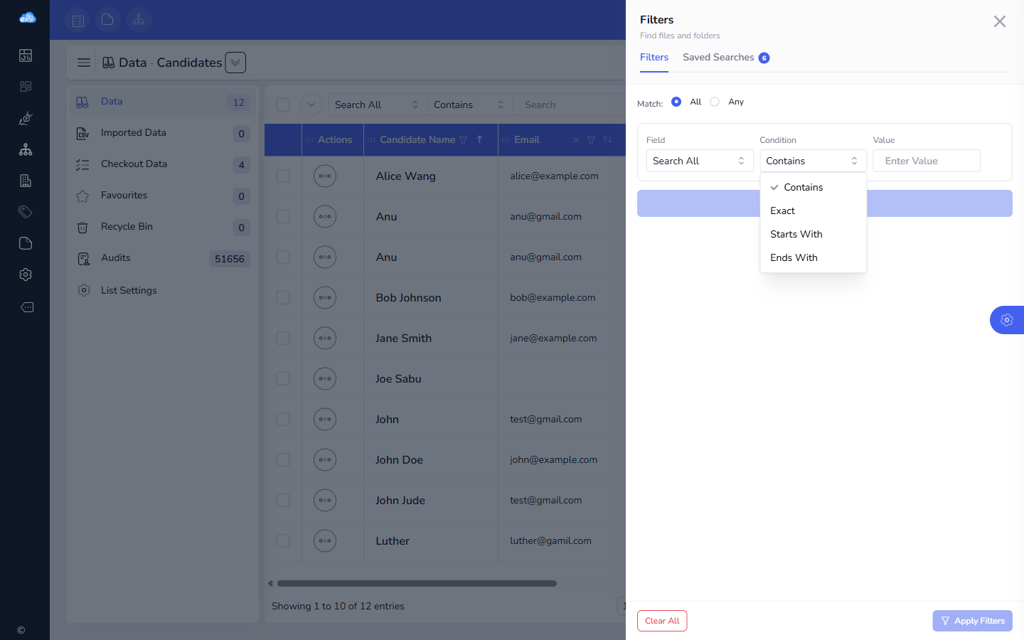Check the Jane Smith row checkbox

(283, 338)
